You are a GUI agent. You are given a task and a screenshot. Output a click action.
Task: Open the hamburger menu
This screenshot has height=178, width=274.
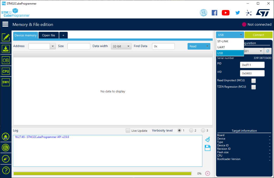(x=5, y=24)
